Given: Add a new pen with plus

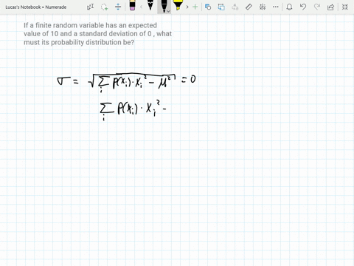Looking at the screenshot, I should 195,7.
